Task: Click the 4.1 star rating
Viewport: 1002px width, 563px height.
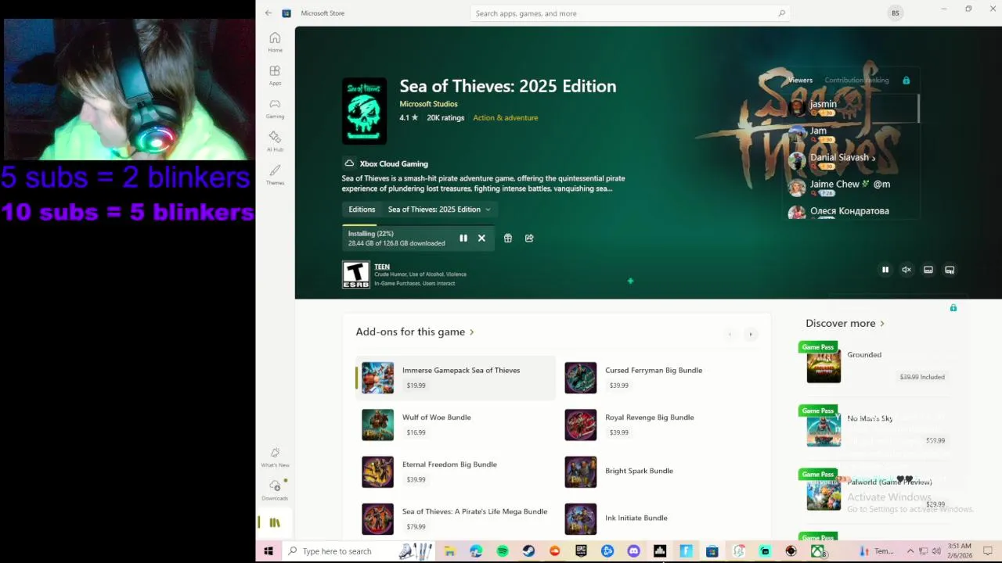Action: pos(409,118)
